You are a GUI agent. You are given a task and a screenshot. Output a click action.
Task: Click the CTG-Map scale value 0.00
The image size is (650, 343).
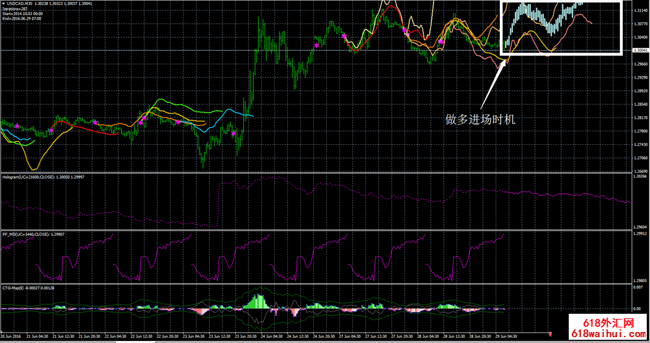(637, 309)
